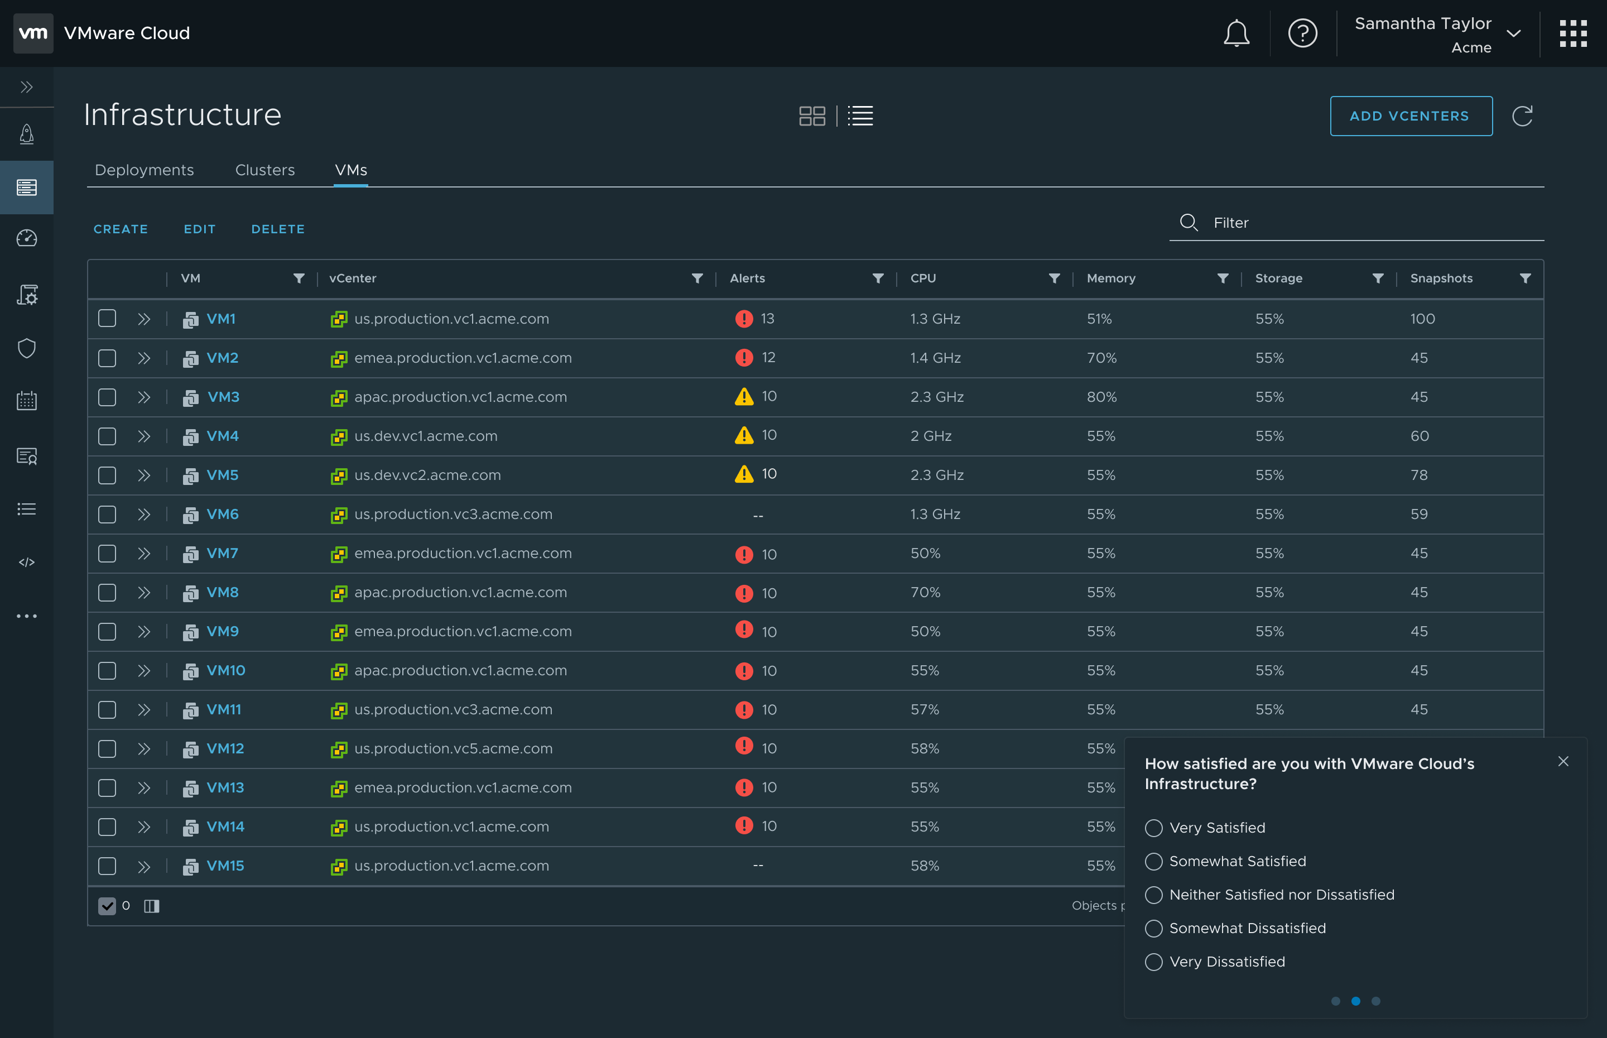The width and height of the screenshot is (1607, 1038).
Task: Choose Very Dissatisfied radio option
Action: [x=1153, y=962]
